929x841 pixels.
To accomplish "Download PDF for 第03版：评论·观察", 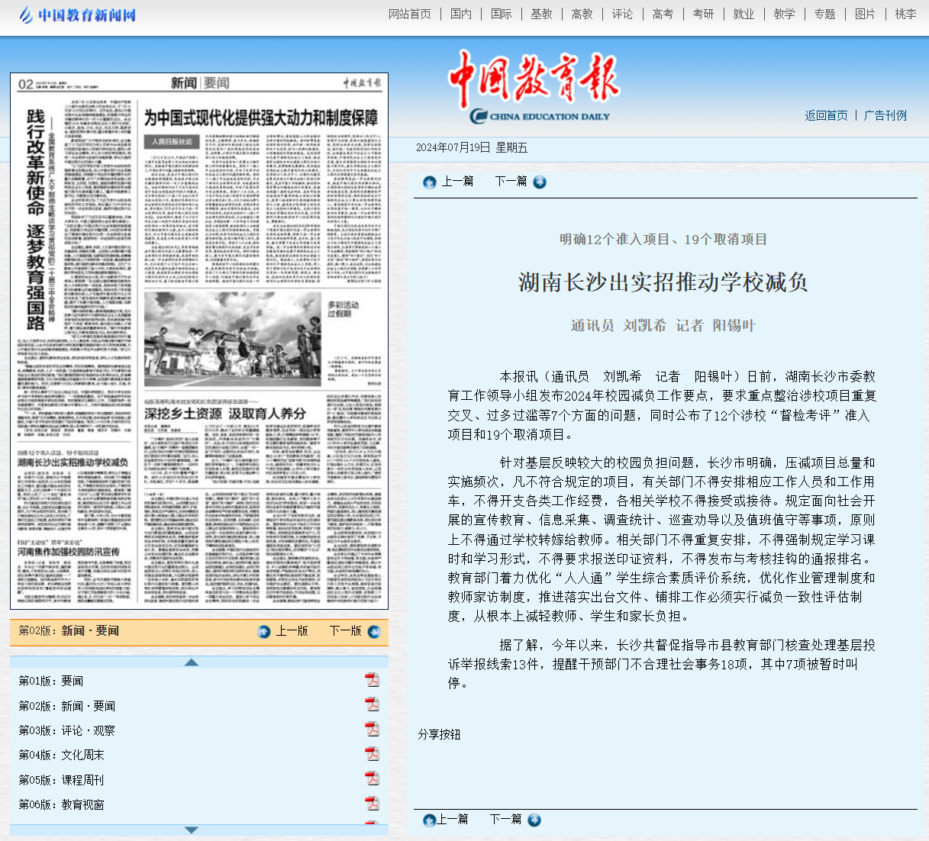I will click(372, 729).
